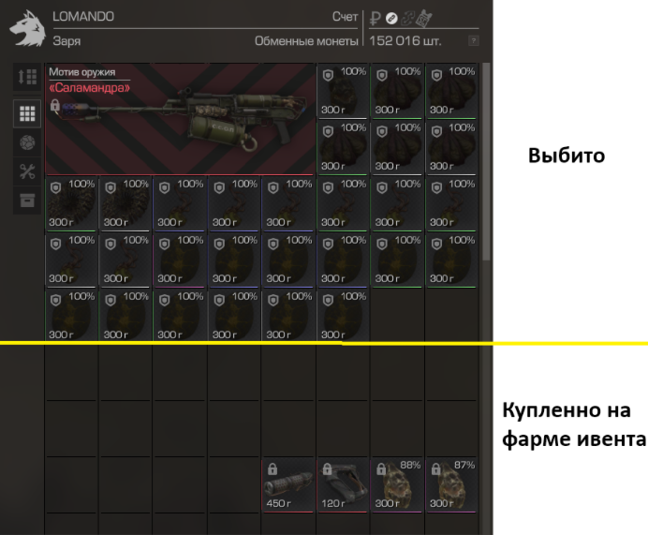Viewport: 648px width, 535px height.
Task: Open the question mark help icon
Action: (474, 41)
